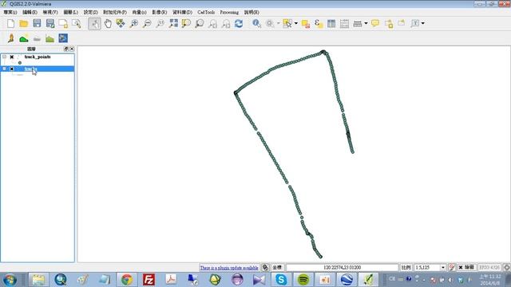
Task: Click the Zoom to Layer icon
Action: [200, 23]
